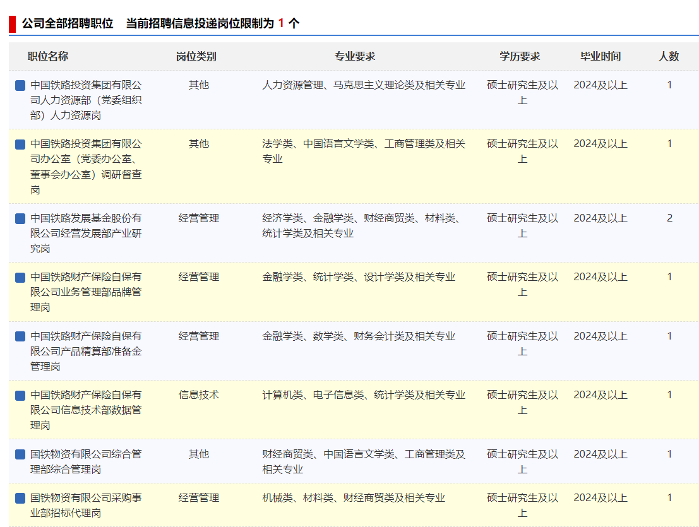Click 金融学类、数学类、财务会计类及相关专业 cell
Image resolution: width=699 pixels, height=527 pixels.
point(359,336)
